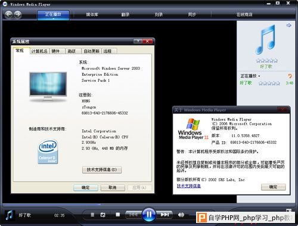Click the back navigation arrow
The image size is (298, 226).
click(x=8, y=14)
